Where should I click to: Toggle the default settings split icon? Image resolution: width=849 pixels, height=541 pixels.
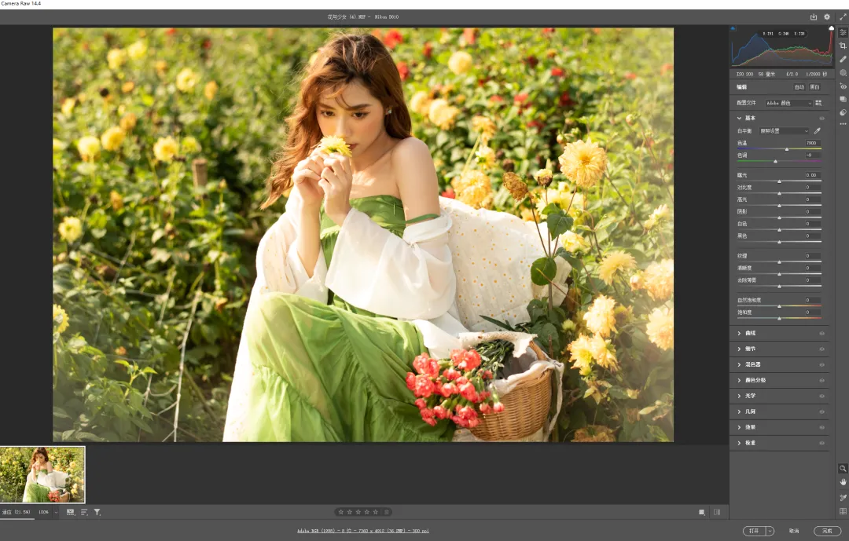pyautogui.click(x=717, y=512)
